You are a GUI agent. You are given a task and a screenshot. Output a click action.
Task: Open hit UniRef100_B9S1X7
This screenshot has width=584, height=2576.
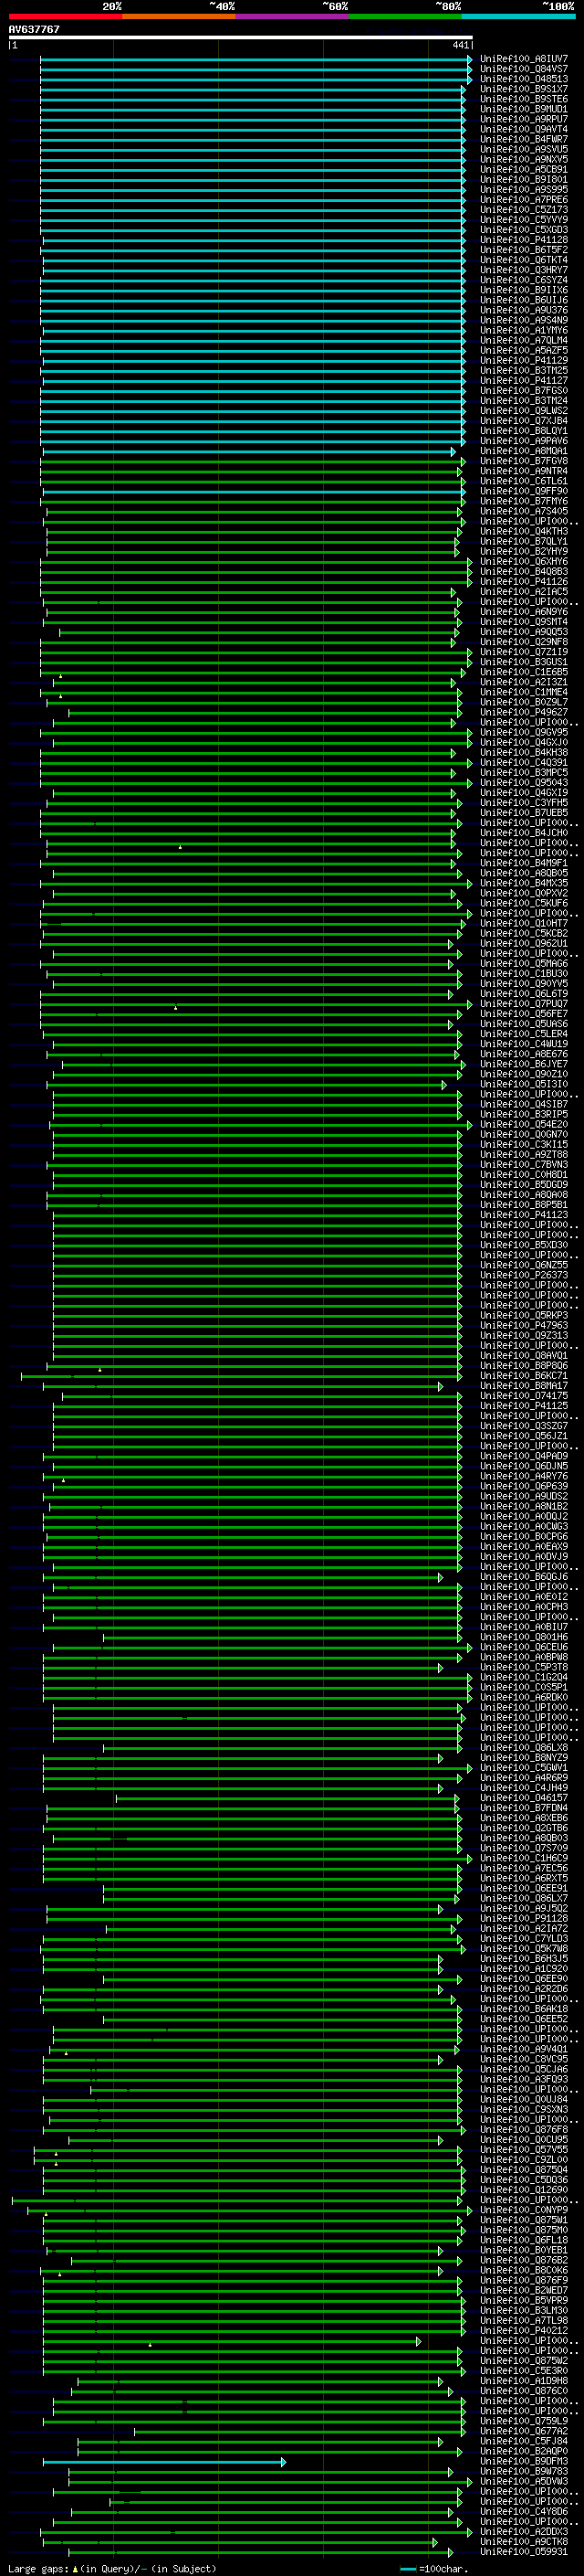click(524, 89)
